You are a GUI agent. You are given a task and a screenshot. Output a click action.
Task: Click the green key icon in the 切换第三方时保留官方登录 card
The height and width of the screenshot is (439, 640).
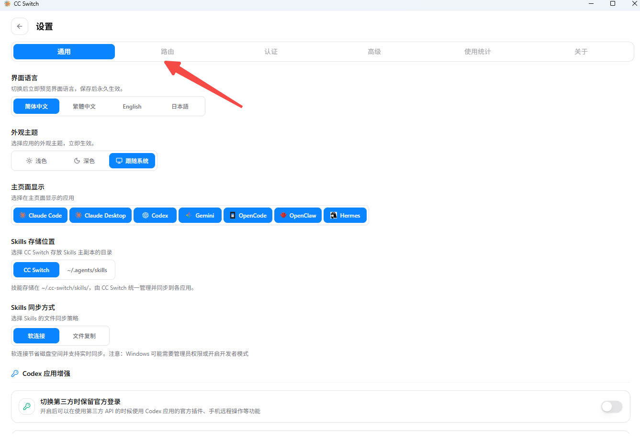(x=27, y=406)
